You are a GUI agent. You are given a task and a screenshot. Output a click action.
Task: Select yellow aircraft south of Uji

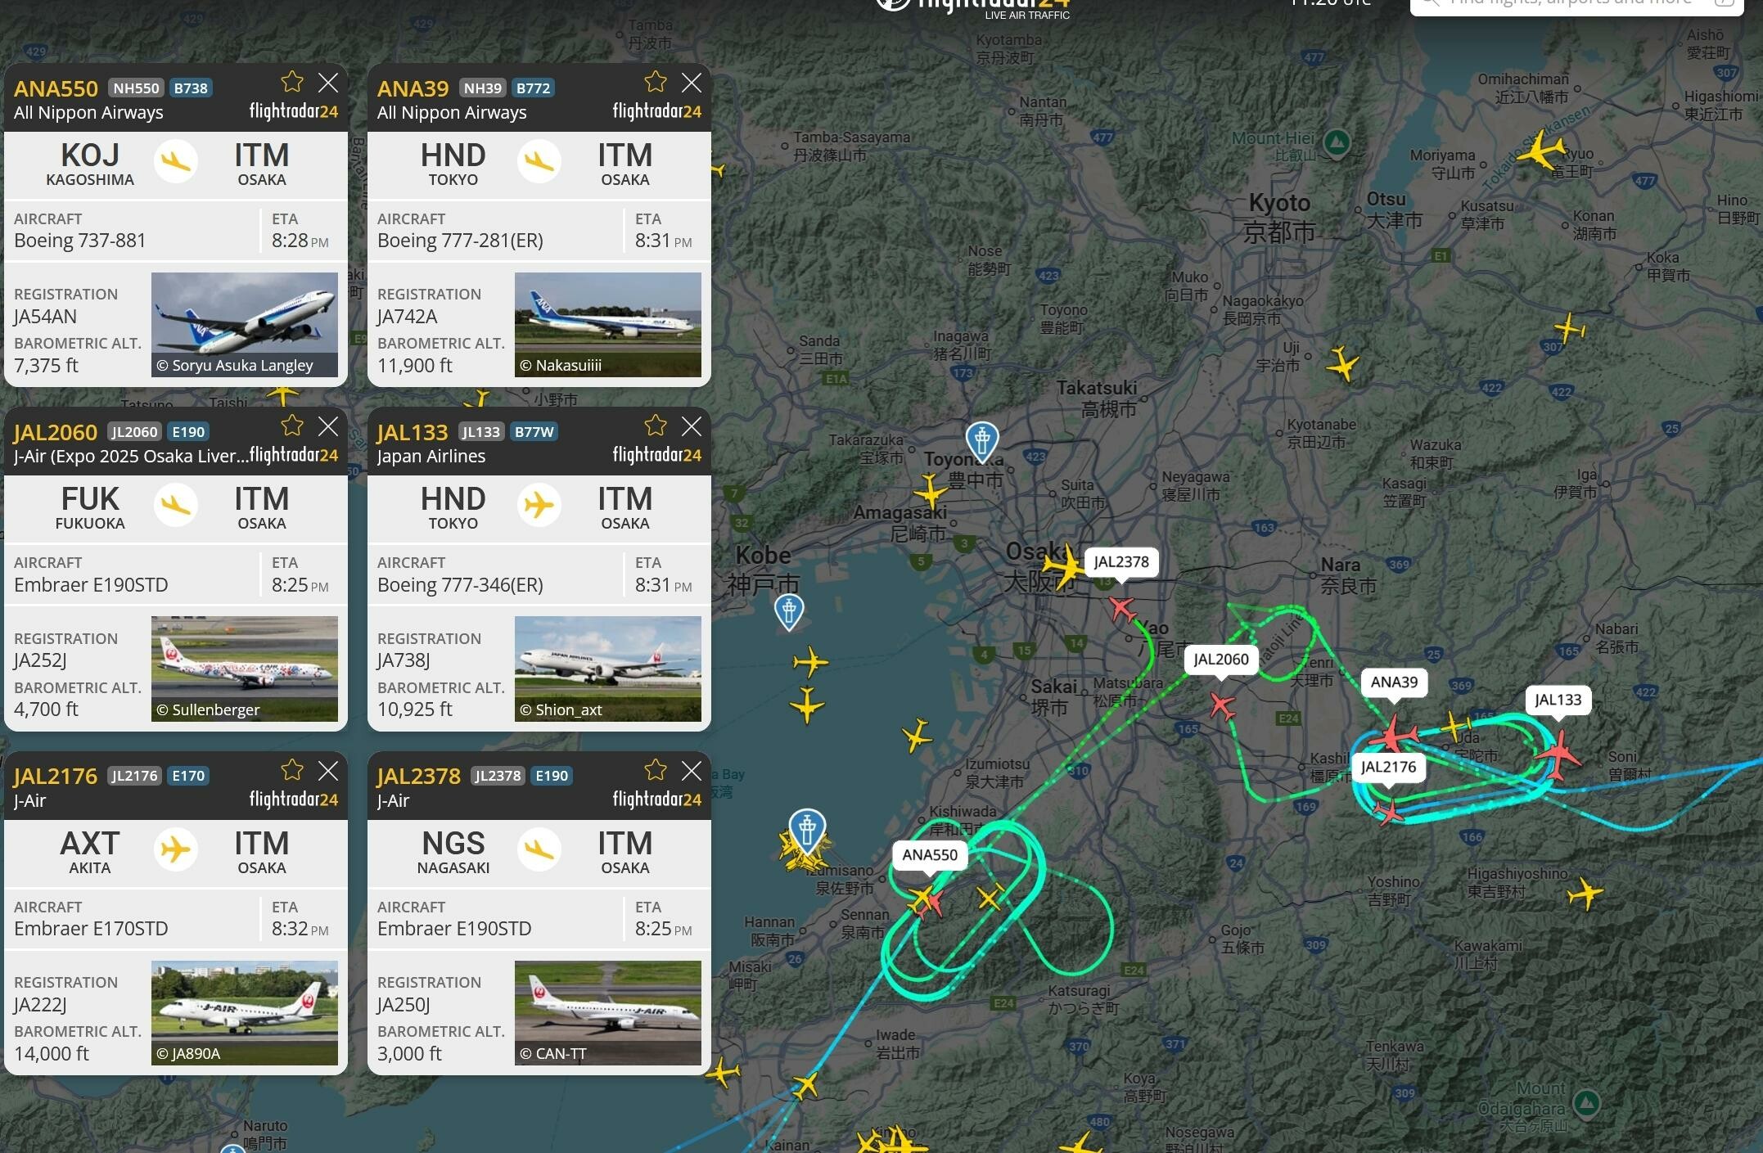1343,363
